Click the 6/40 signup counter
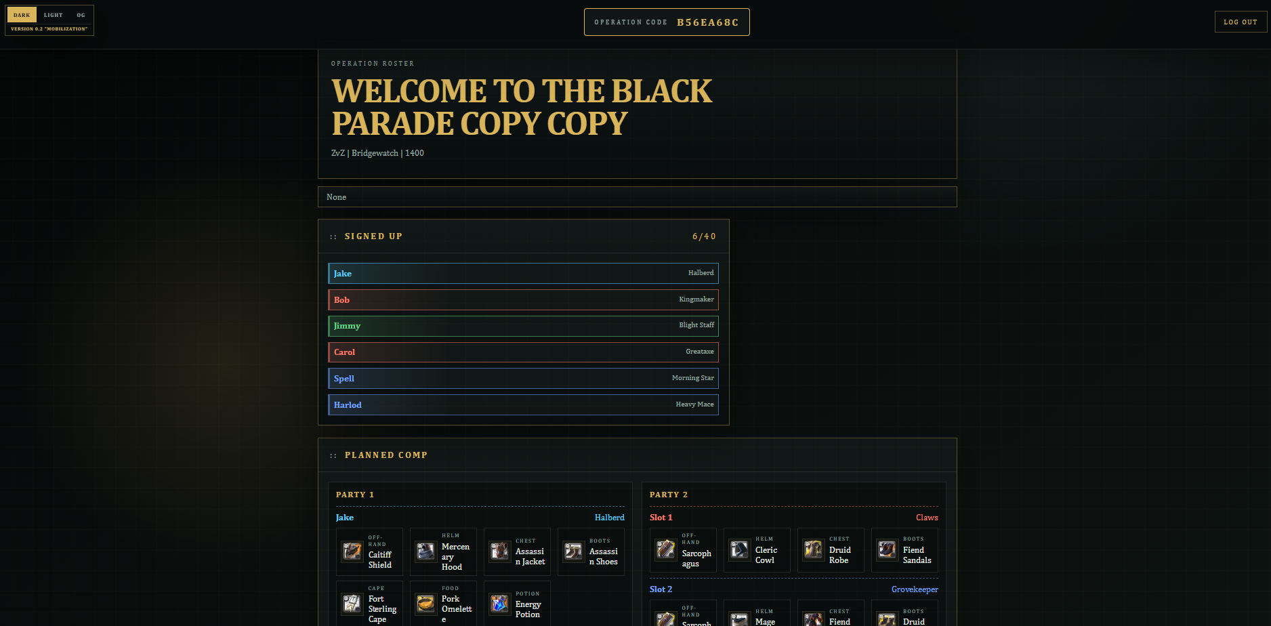 pos(704,236)
